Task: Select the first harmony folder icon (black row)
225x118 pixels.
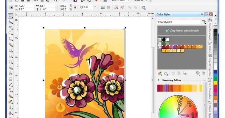Action: tap(160, 39)
